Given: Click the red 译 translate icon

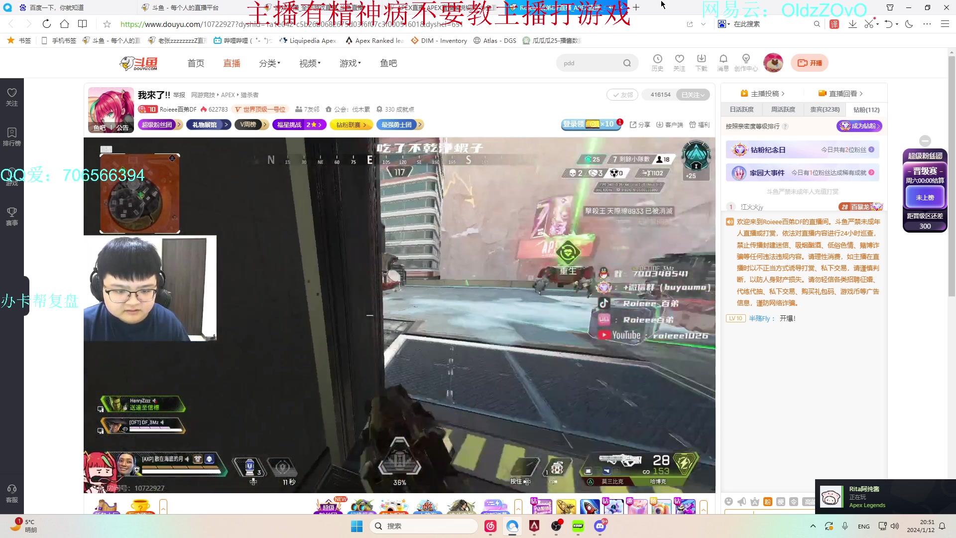Looking at the screenshot, I should click(x=835, y=24).
